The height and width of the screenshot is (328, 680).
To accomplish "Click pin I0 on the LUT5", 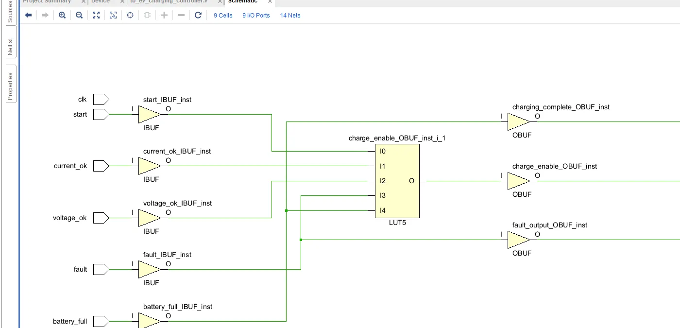I will coord(383,151).
